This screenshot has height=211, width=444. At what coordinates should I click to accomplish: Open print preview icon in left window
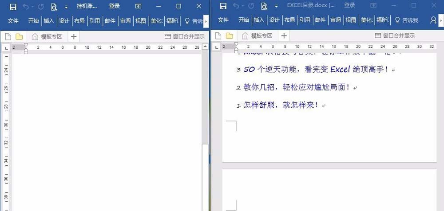(x=54, y=7)
